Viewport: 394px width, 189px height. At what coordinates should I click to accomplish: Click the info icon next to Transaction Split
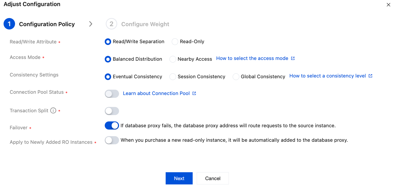[x=53, y=111]
